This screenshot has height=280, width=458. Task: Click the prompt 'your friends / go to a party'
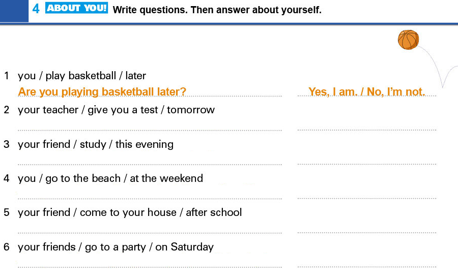pyautogui.click(x=82, y=247)
